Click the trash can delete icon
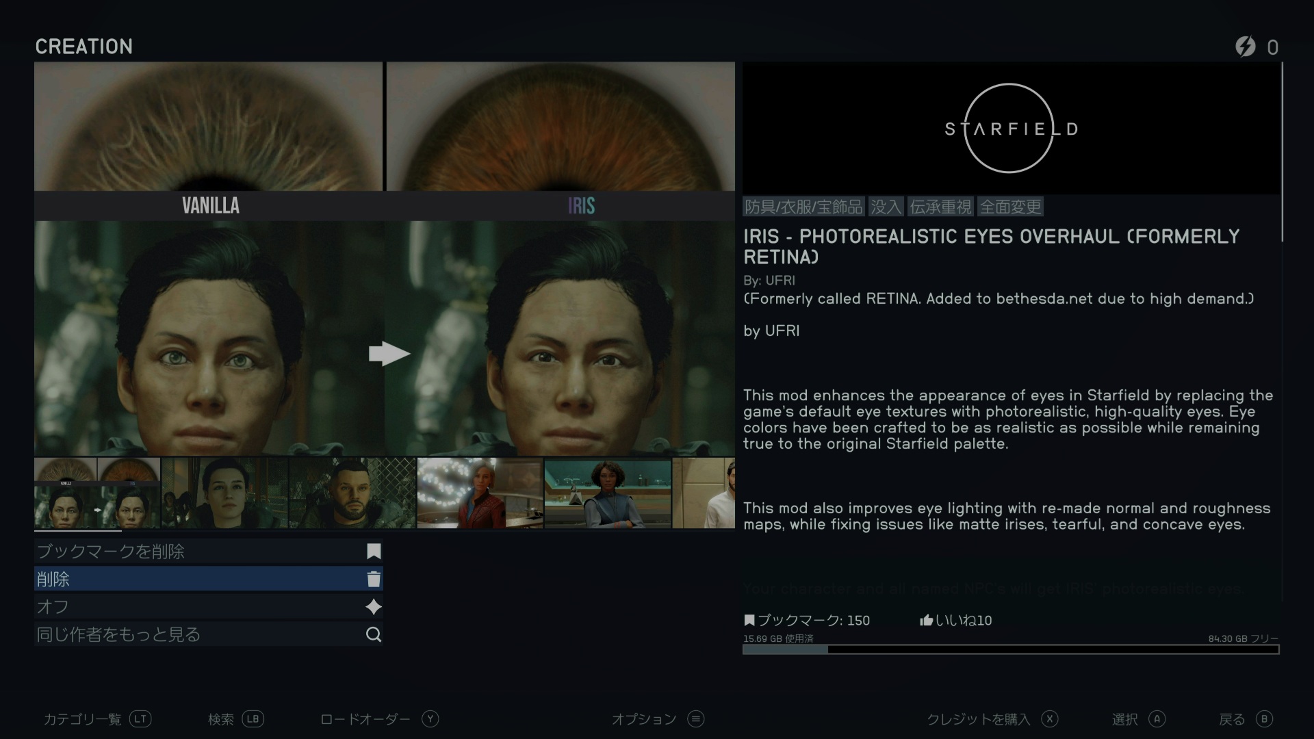This screenshot has height=739, width=1314. pyautogui.click(x=374, y=580)
